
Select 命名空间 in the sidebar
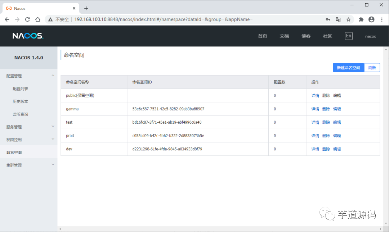click(29, 152)
